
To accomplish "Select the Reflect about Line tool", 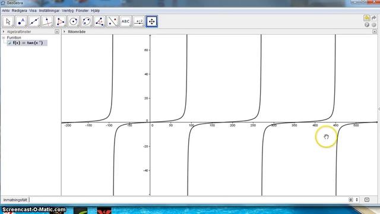I will (x=113, y=21).
